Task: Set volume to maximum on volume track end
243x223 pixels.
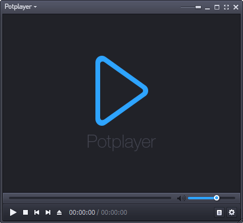Action: [x=235, y=198]
